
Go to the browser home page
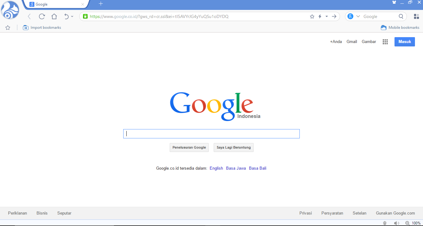pos(54,16)
